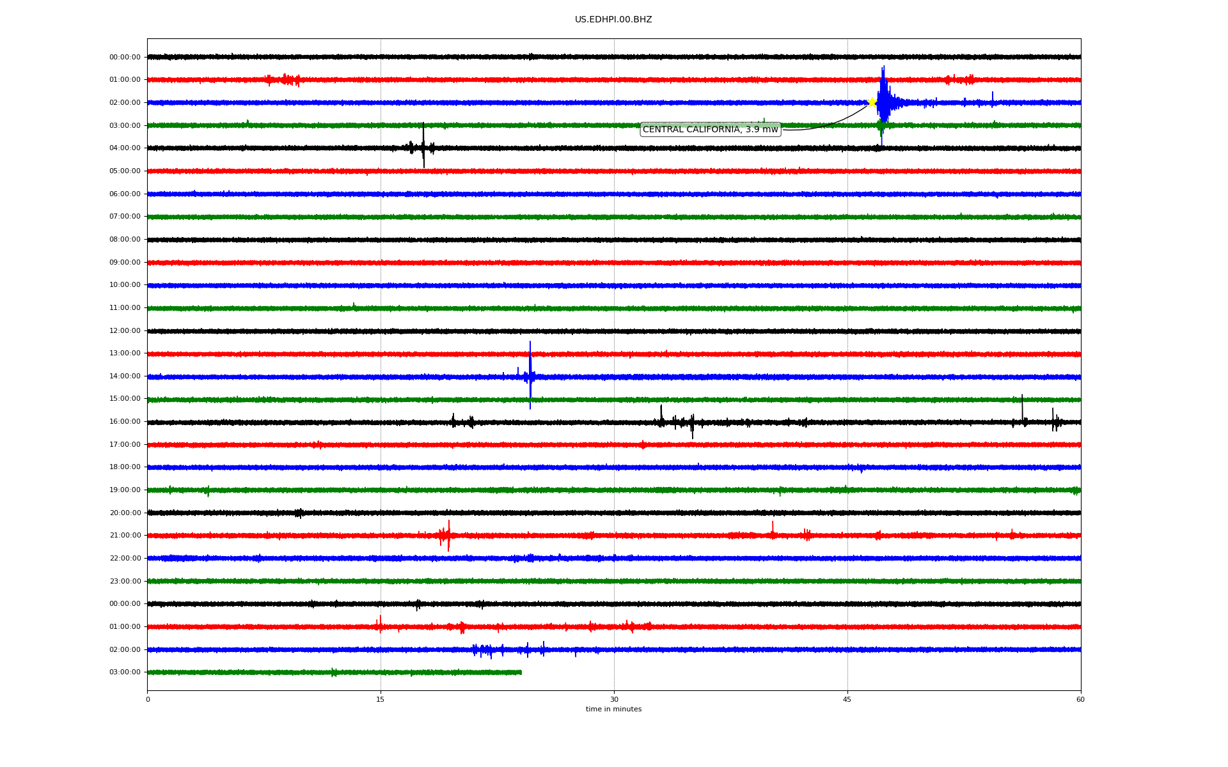The width and height of the screenshot is (1228, 767).
Task: Click the red burst on 21:00:00 trace
Action: [445, 535]
